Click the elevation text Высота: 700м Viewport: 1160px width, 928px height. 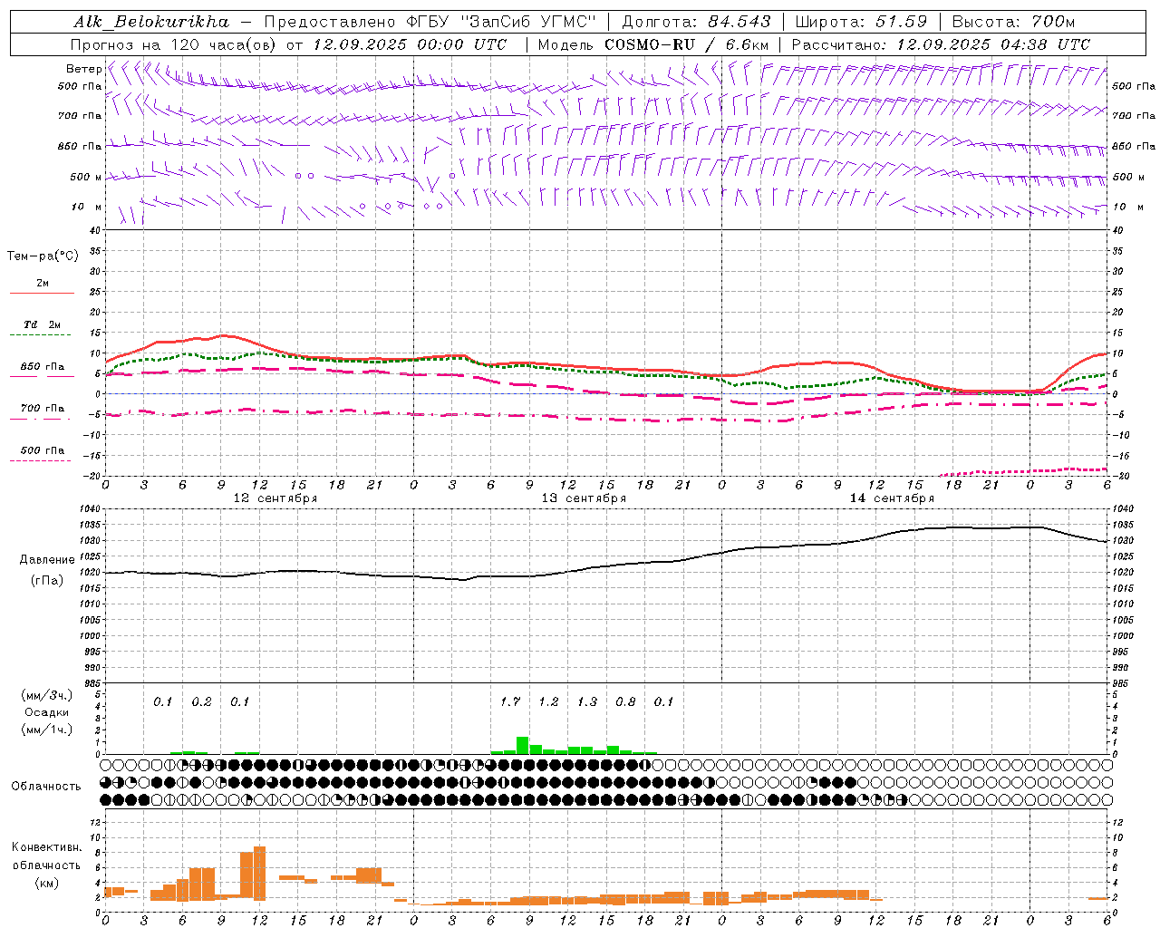coord(1013,22)
